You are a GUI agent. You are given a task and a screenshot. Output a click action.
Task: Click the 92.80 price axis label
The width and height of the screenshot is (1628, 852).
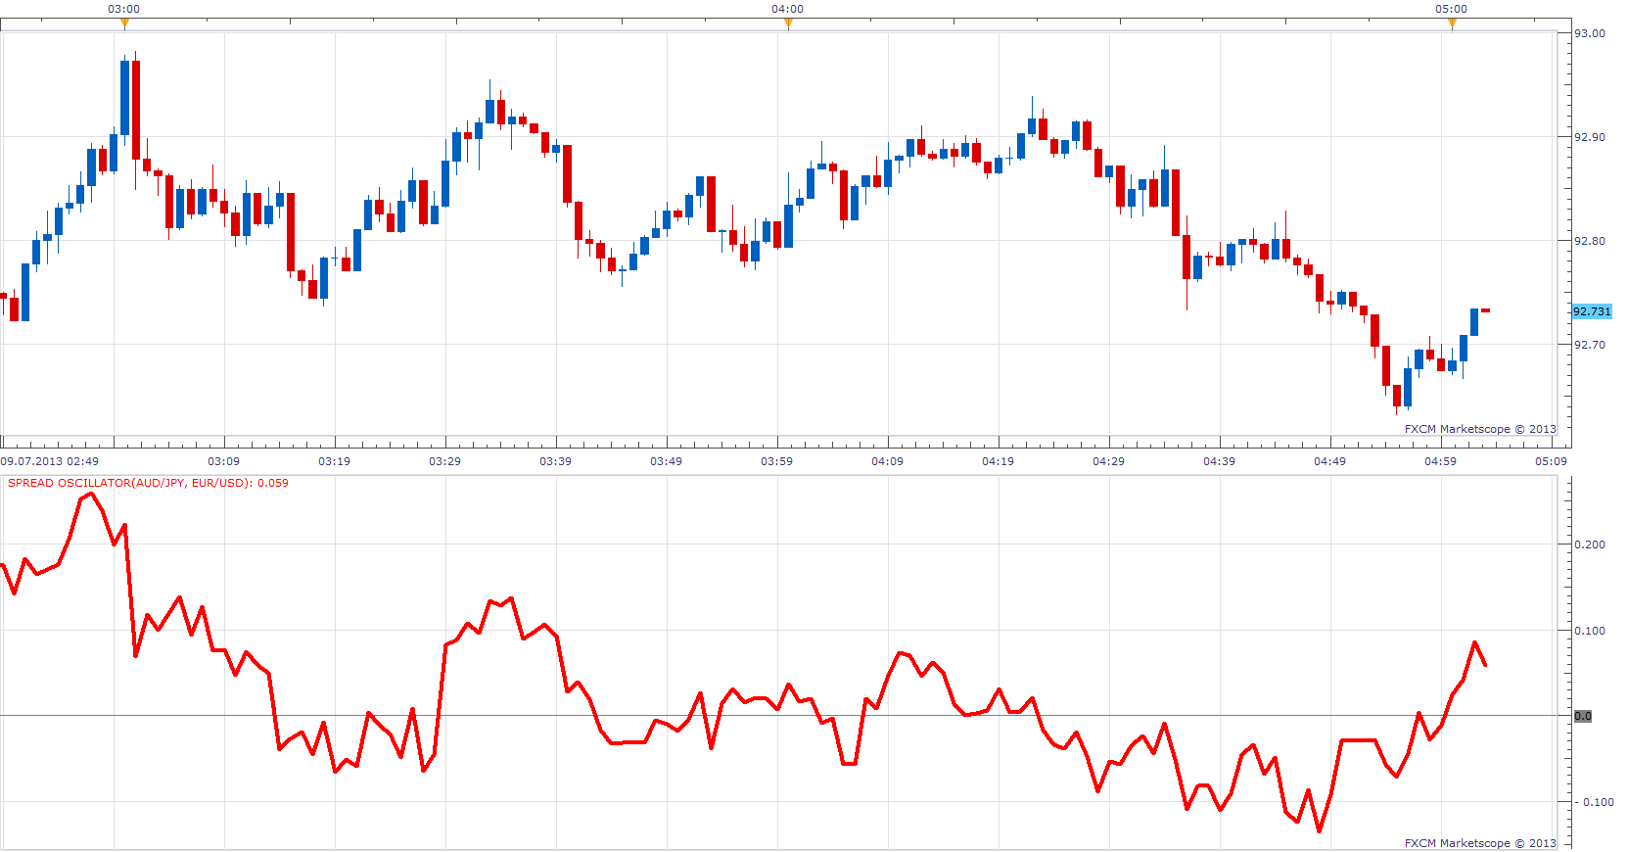click(x=1590, y=241)
